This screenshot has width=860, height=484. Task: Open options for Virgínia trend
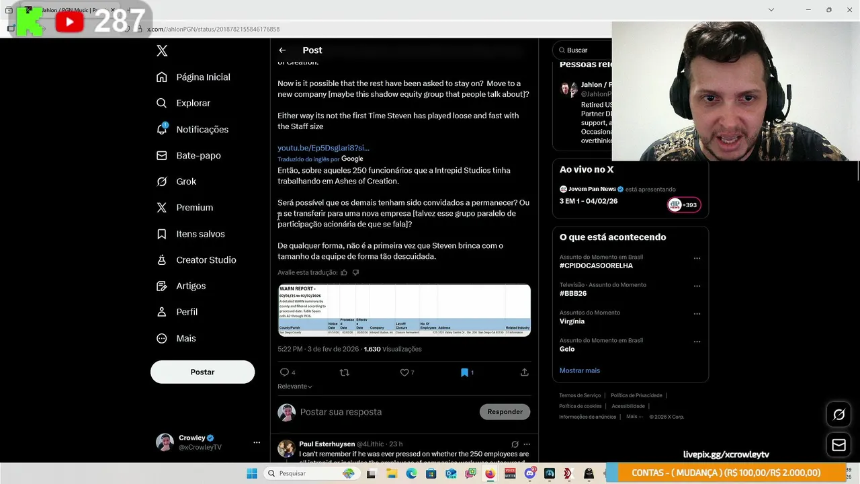697,314
